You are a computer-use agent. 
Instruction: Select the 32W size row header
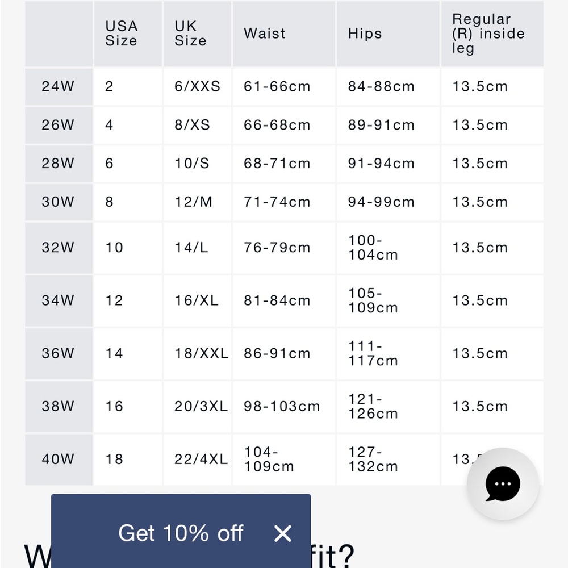[x=59, y=248]
